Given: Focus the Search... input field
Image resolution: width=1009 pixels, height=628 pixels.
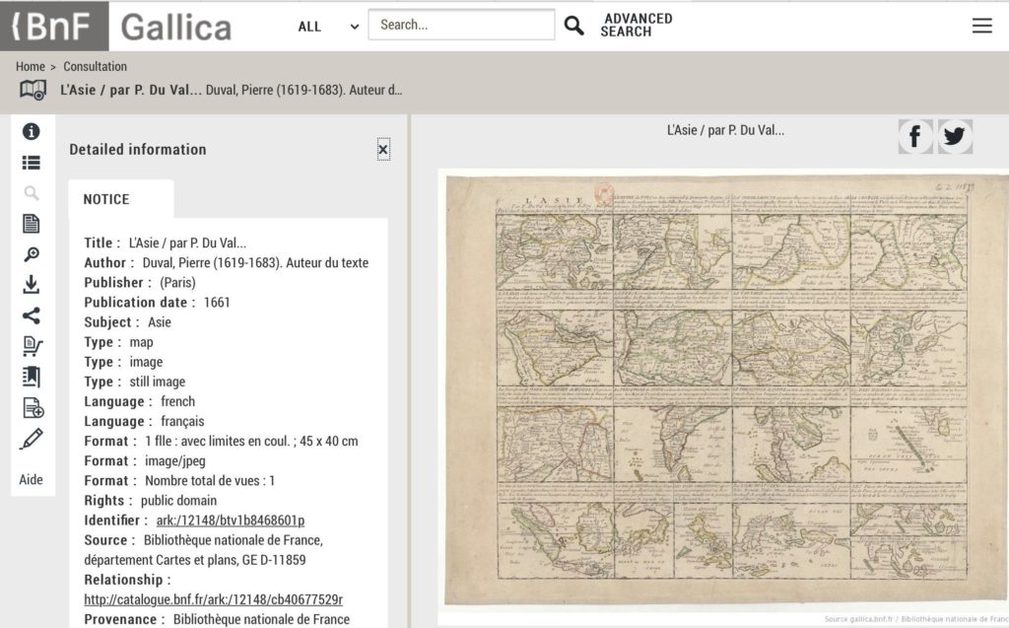Looking at the screenshot, I should click(461, 25).
